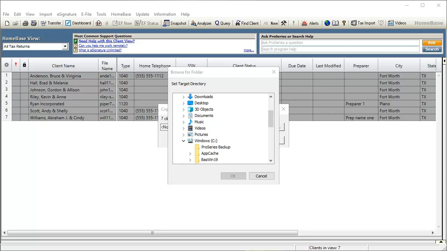
Task: Click the 'more...' support questions link
Action: (249, 50)
